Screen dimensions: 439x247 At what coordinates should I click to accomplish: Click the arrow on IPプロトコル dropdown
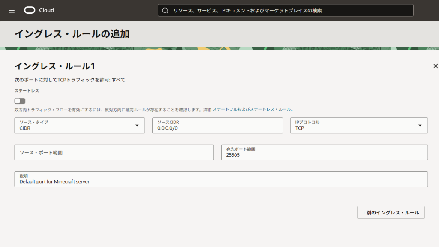420,125
